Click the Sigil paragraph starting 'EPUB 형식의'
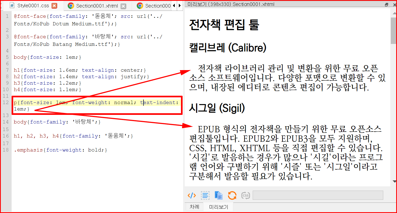397x213 pixels. [286, 152]
